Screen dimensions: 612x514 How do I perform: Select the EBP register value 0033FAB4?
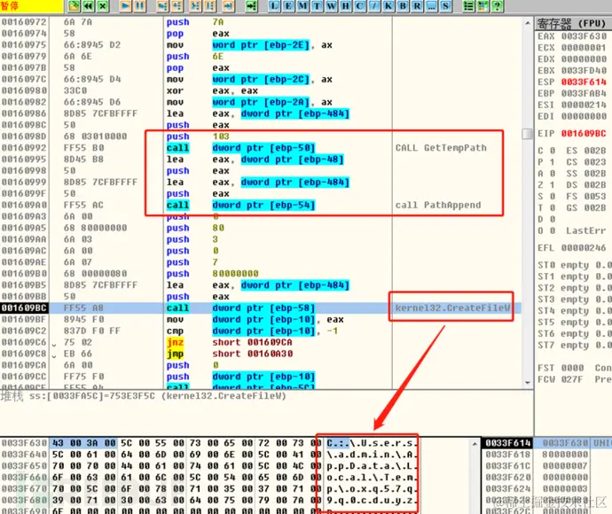click(x=584, y=94)
